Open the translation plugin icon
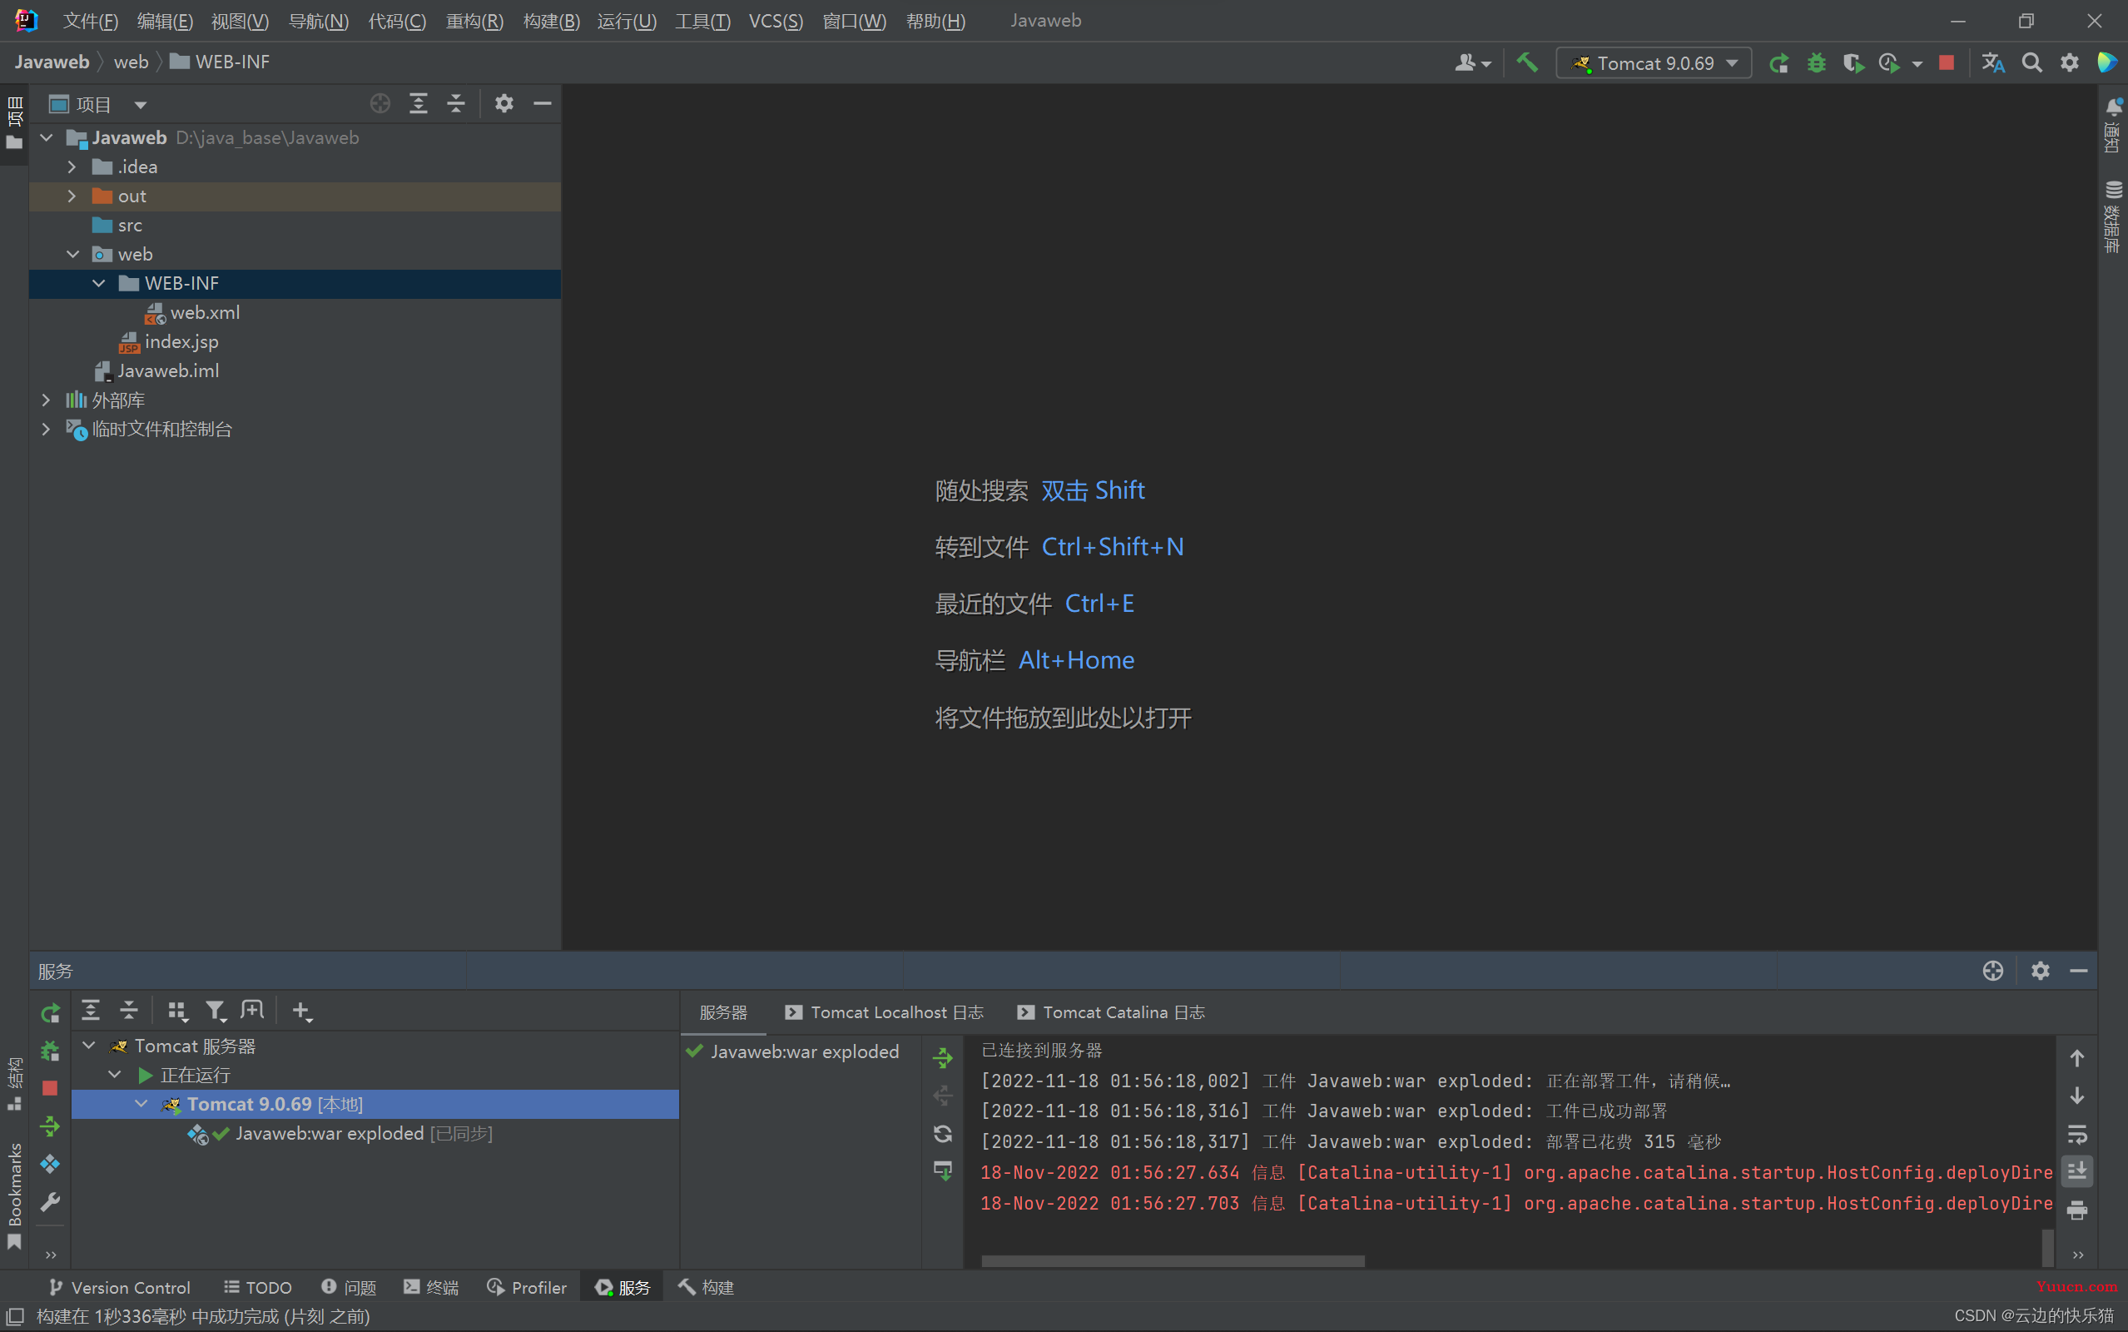 pos(1993,63)
